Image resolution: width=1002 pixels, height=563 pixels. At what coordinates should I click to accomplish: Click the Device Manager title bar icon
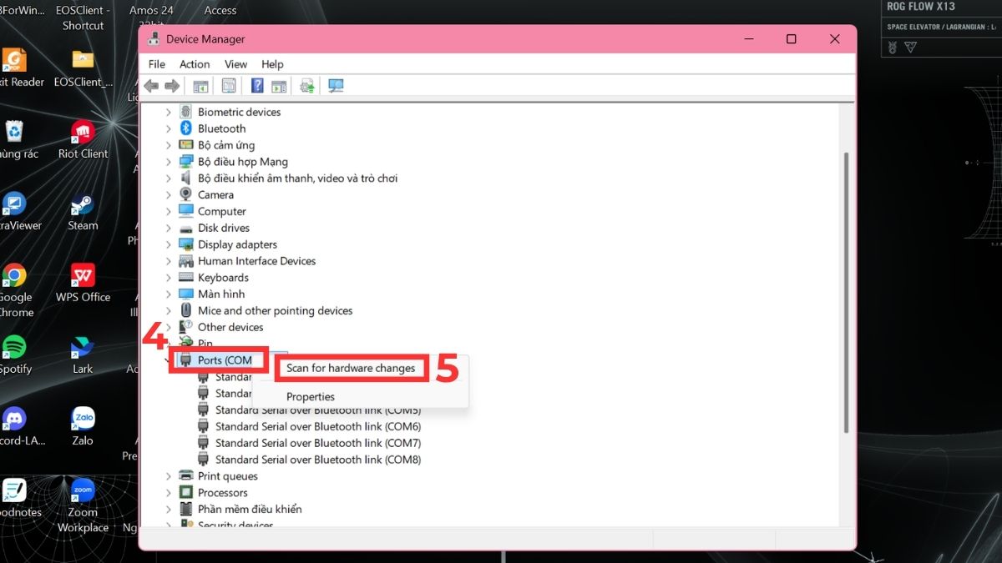click(154, 39)
